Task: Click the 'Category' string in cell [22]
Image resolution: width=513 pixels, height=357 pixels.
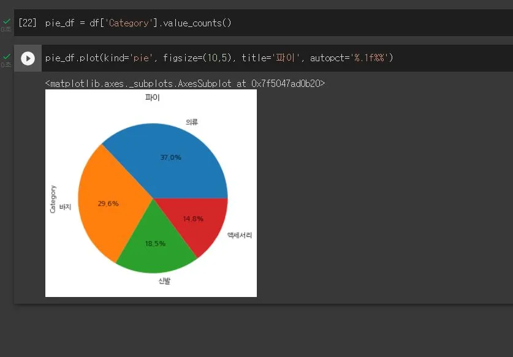Action: (x=129, y=23)
